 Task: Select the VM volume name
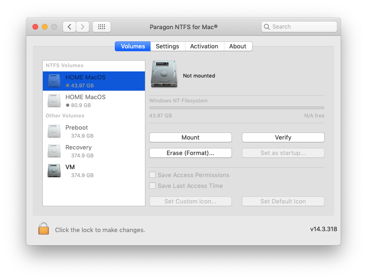(70, 167)
